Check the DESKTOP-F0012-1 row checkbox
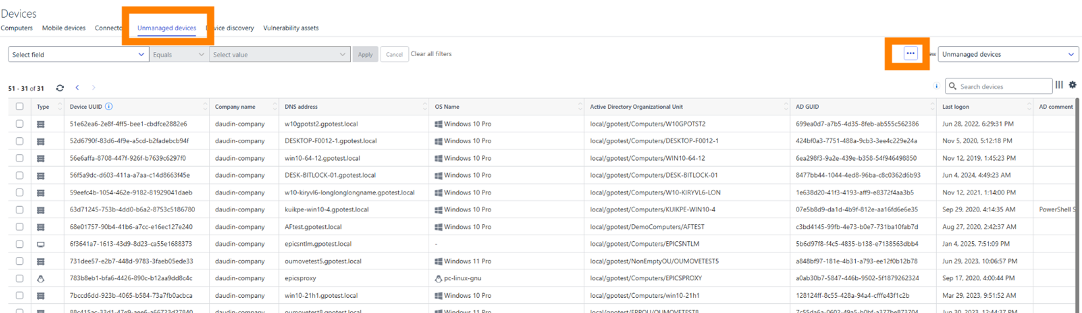1082x313 pixels. tap(20, 141)
